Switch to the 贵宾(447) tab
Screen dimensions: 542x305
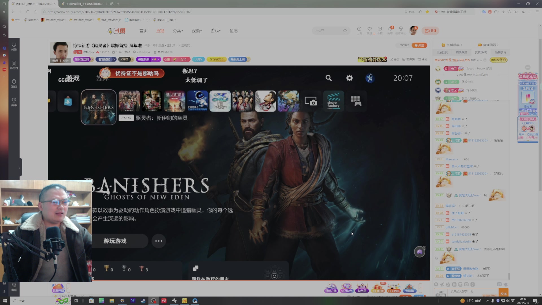pyautogui.click(x=481, y=52)
